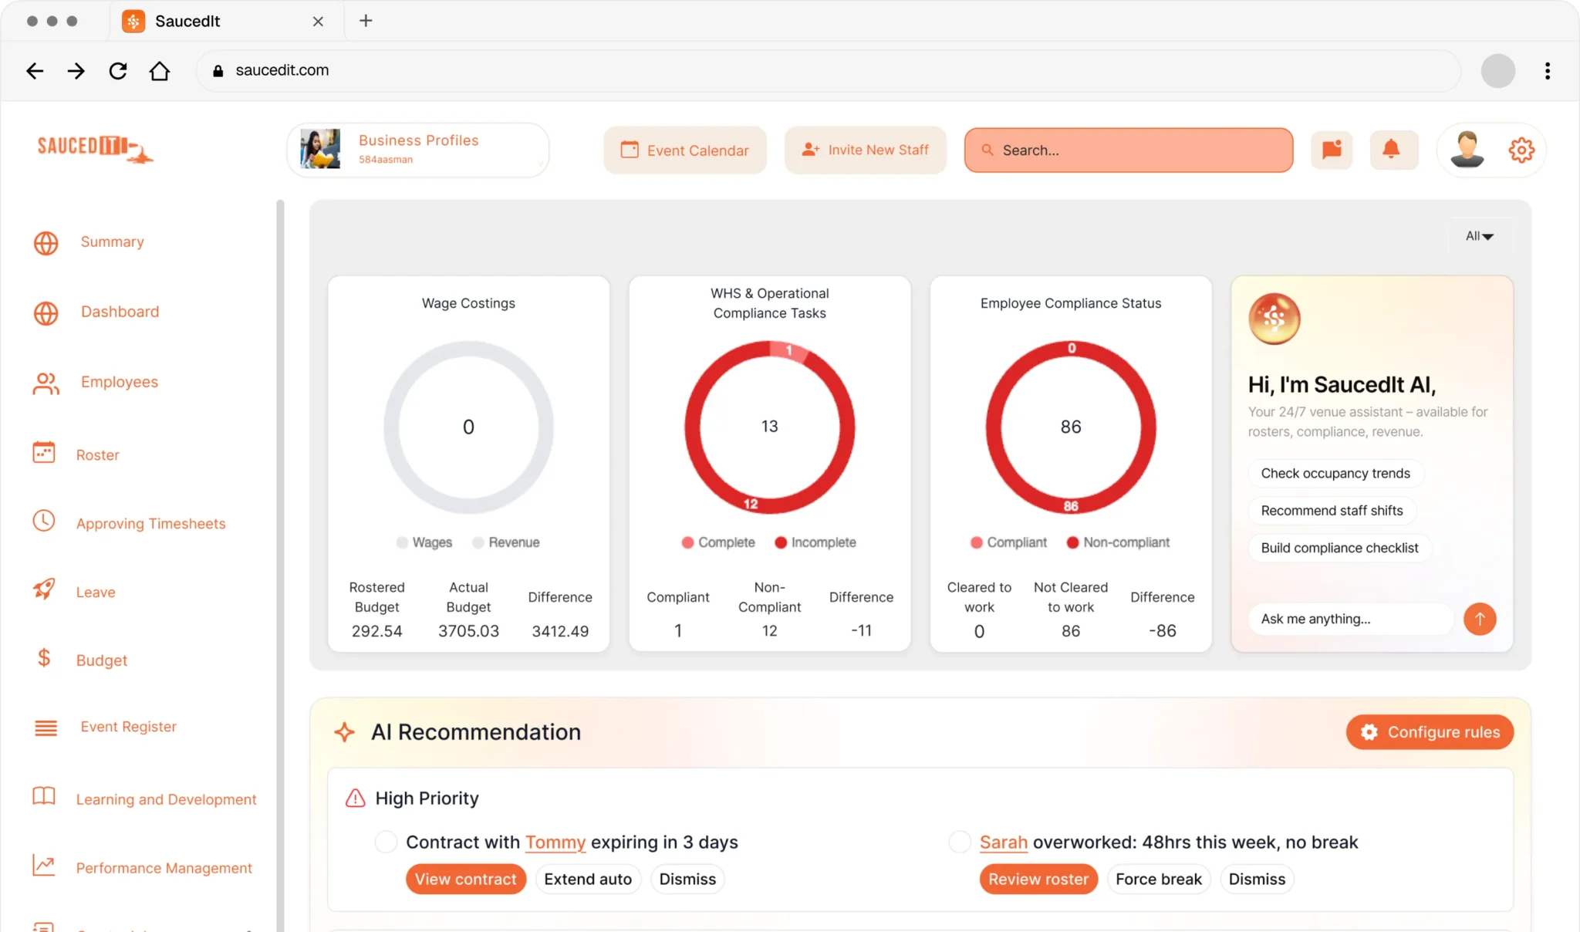Go to the Dashboard page
This screenshot has height=932, width=1580.
point(120,312)
